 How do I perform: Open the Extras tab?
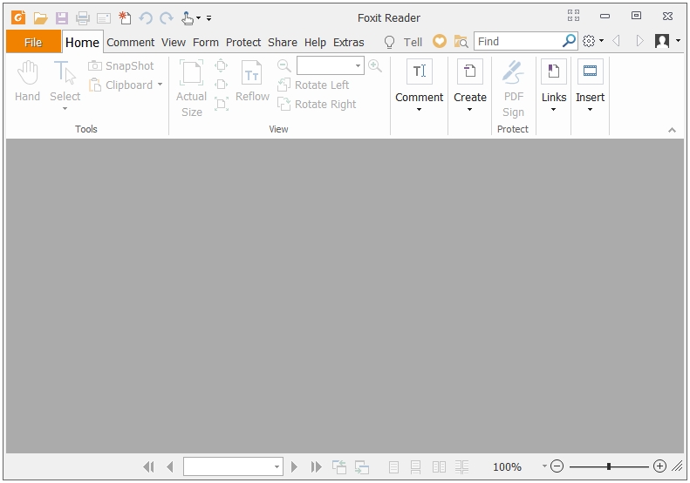point(349,42)
